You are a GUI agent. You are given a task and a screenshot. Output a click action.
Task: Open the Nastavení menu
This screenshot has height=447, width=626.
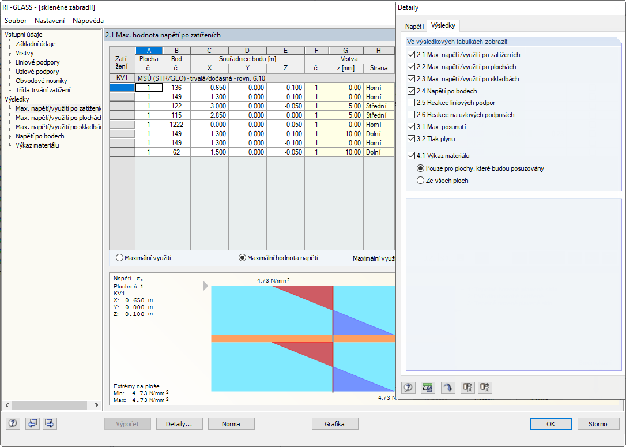click(50, 20)
